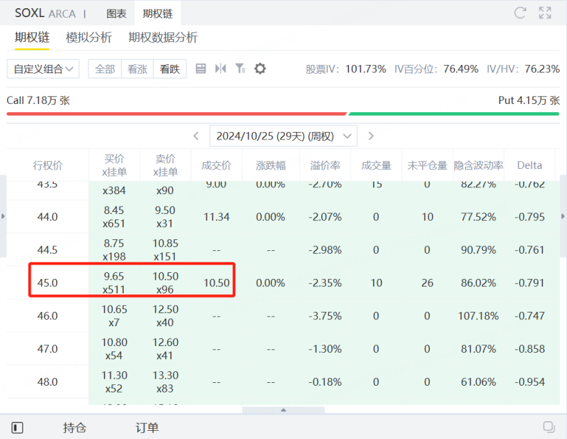Go to next expiry date arrow

(371, 136)
